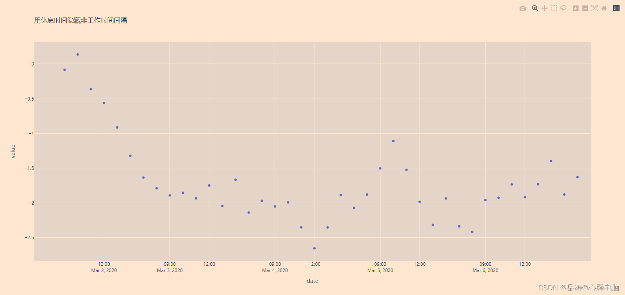Click the Zoom Out minus icon

[x=585, y=8]
